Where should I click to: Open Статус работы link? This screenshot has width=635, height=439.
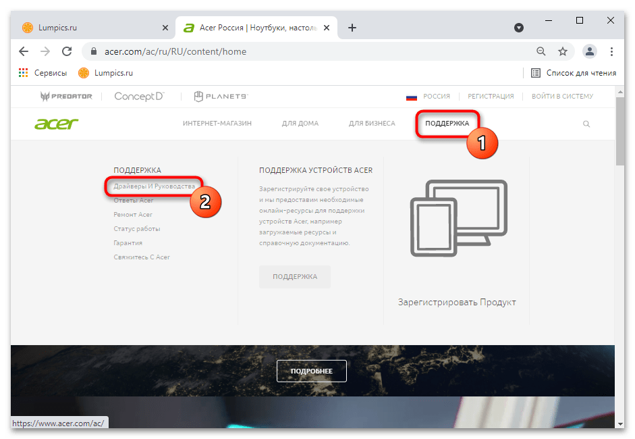coord(137,229)
